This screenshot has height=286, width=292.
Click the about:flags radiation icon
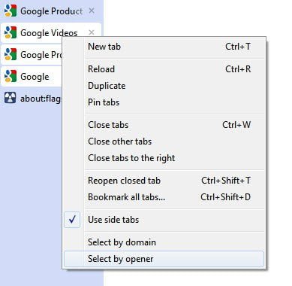click(x=11, y=98)
